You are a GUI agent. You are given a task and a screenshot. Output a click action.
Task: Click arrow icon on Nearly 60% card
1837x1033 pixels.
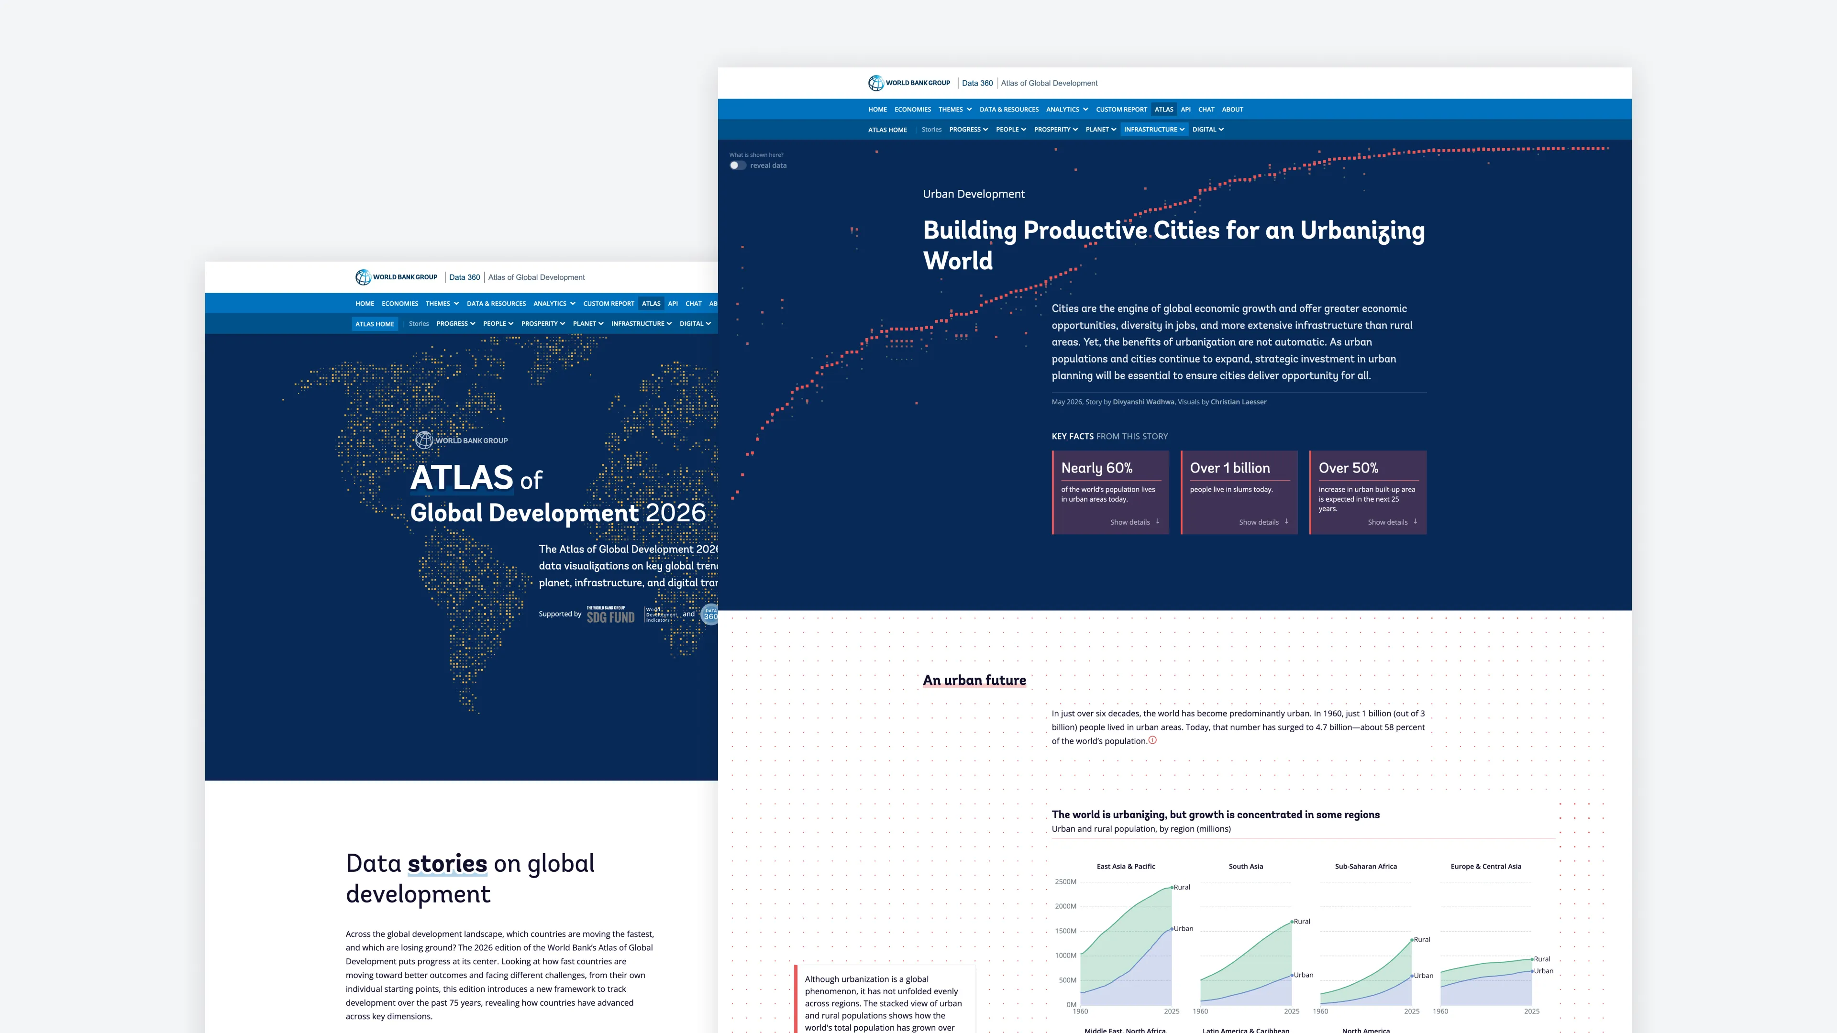pyautogui.click(x=1157, y=522)
